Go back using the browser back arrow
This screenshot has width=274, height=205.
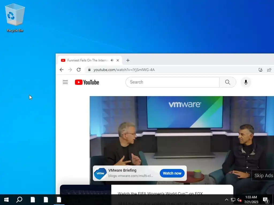click(x=62, y=70)
